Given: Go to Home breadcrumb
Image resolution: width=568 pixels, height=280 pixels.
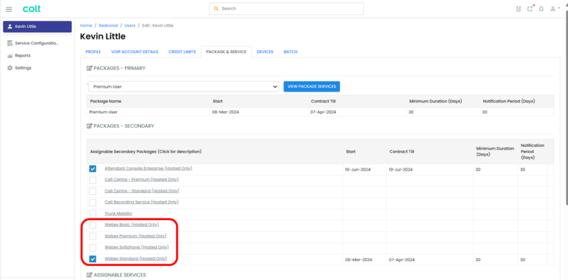Looking at the screenshot, I should click(x=86, y=26).
